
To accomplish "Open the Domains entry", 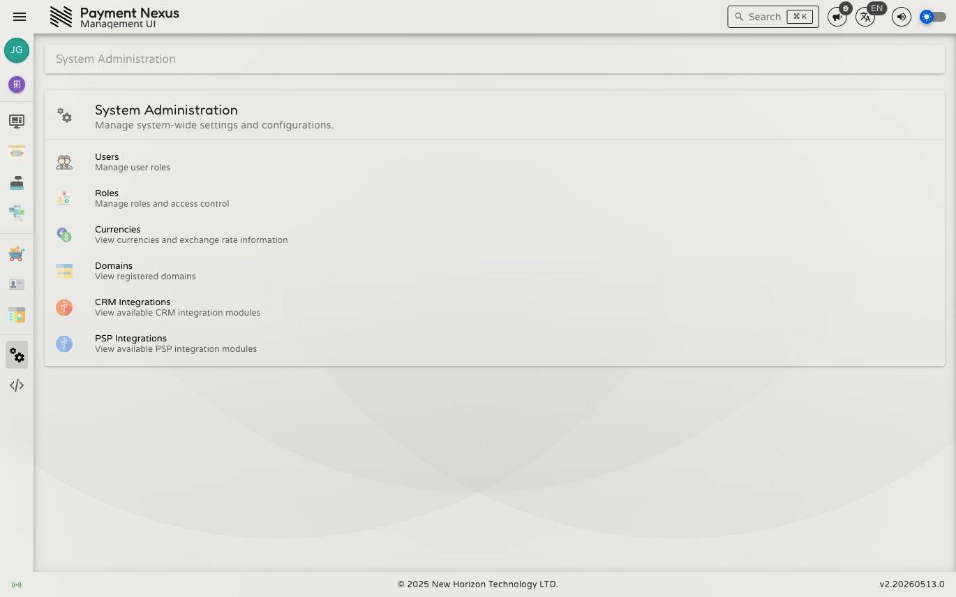I will (x=495, y=271).
